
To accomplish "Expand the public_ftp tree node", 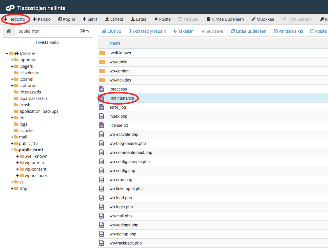I will coord(12,144).
